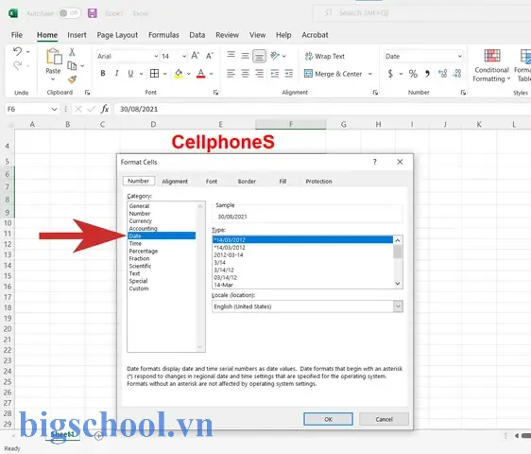Expand the Name Box dropdown arrow
This screenshot has height=454, width=531.
[54, 109]
